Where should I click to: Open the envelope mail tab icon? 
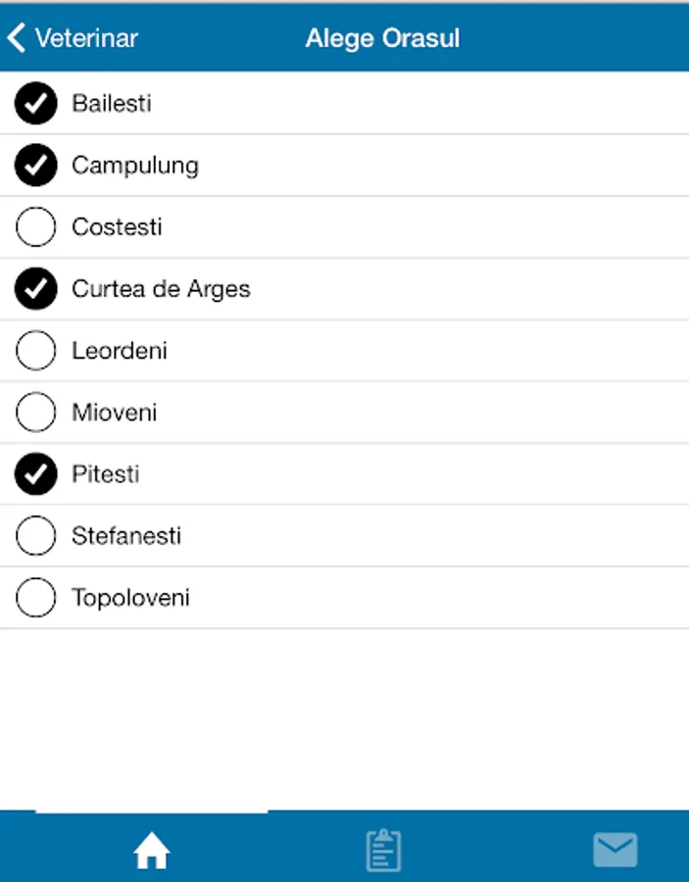(x=615, y=850)
